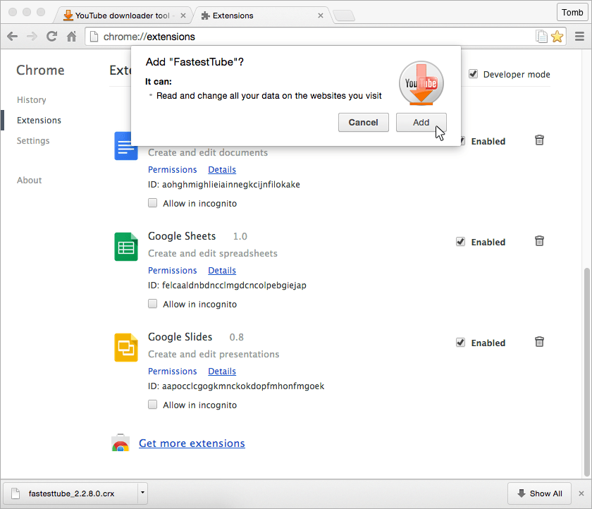Click the FastestTube logo in the dialog
The image size is (592, 509).
click(x=421, y=83)
